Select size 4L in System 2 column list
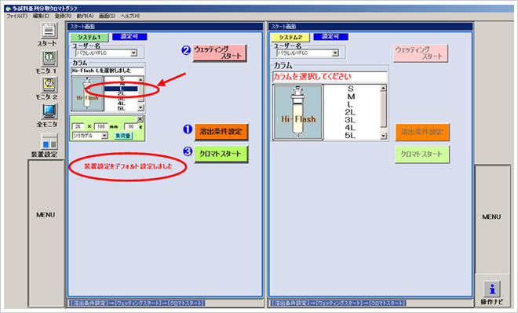518x313 pixels. tap(351, 128)
